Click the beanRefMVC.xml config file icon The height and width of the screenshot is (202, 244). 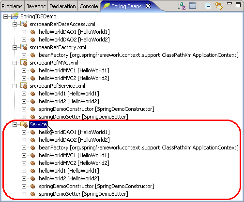pyautogui.click(x=24, y=63)
